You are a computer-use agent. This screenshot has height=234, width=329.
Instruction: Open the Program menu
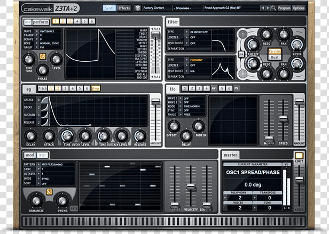[x=284, y=8]
